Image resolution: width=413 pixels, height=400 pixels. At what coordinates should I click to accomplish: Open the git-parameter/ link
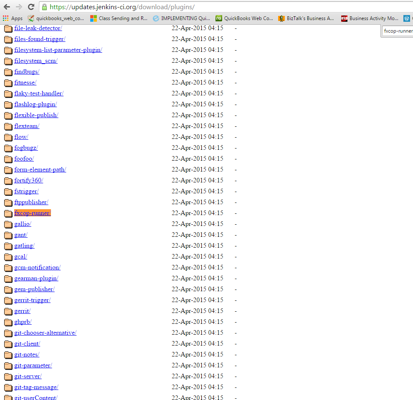coord(33,365)
